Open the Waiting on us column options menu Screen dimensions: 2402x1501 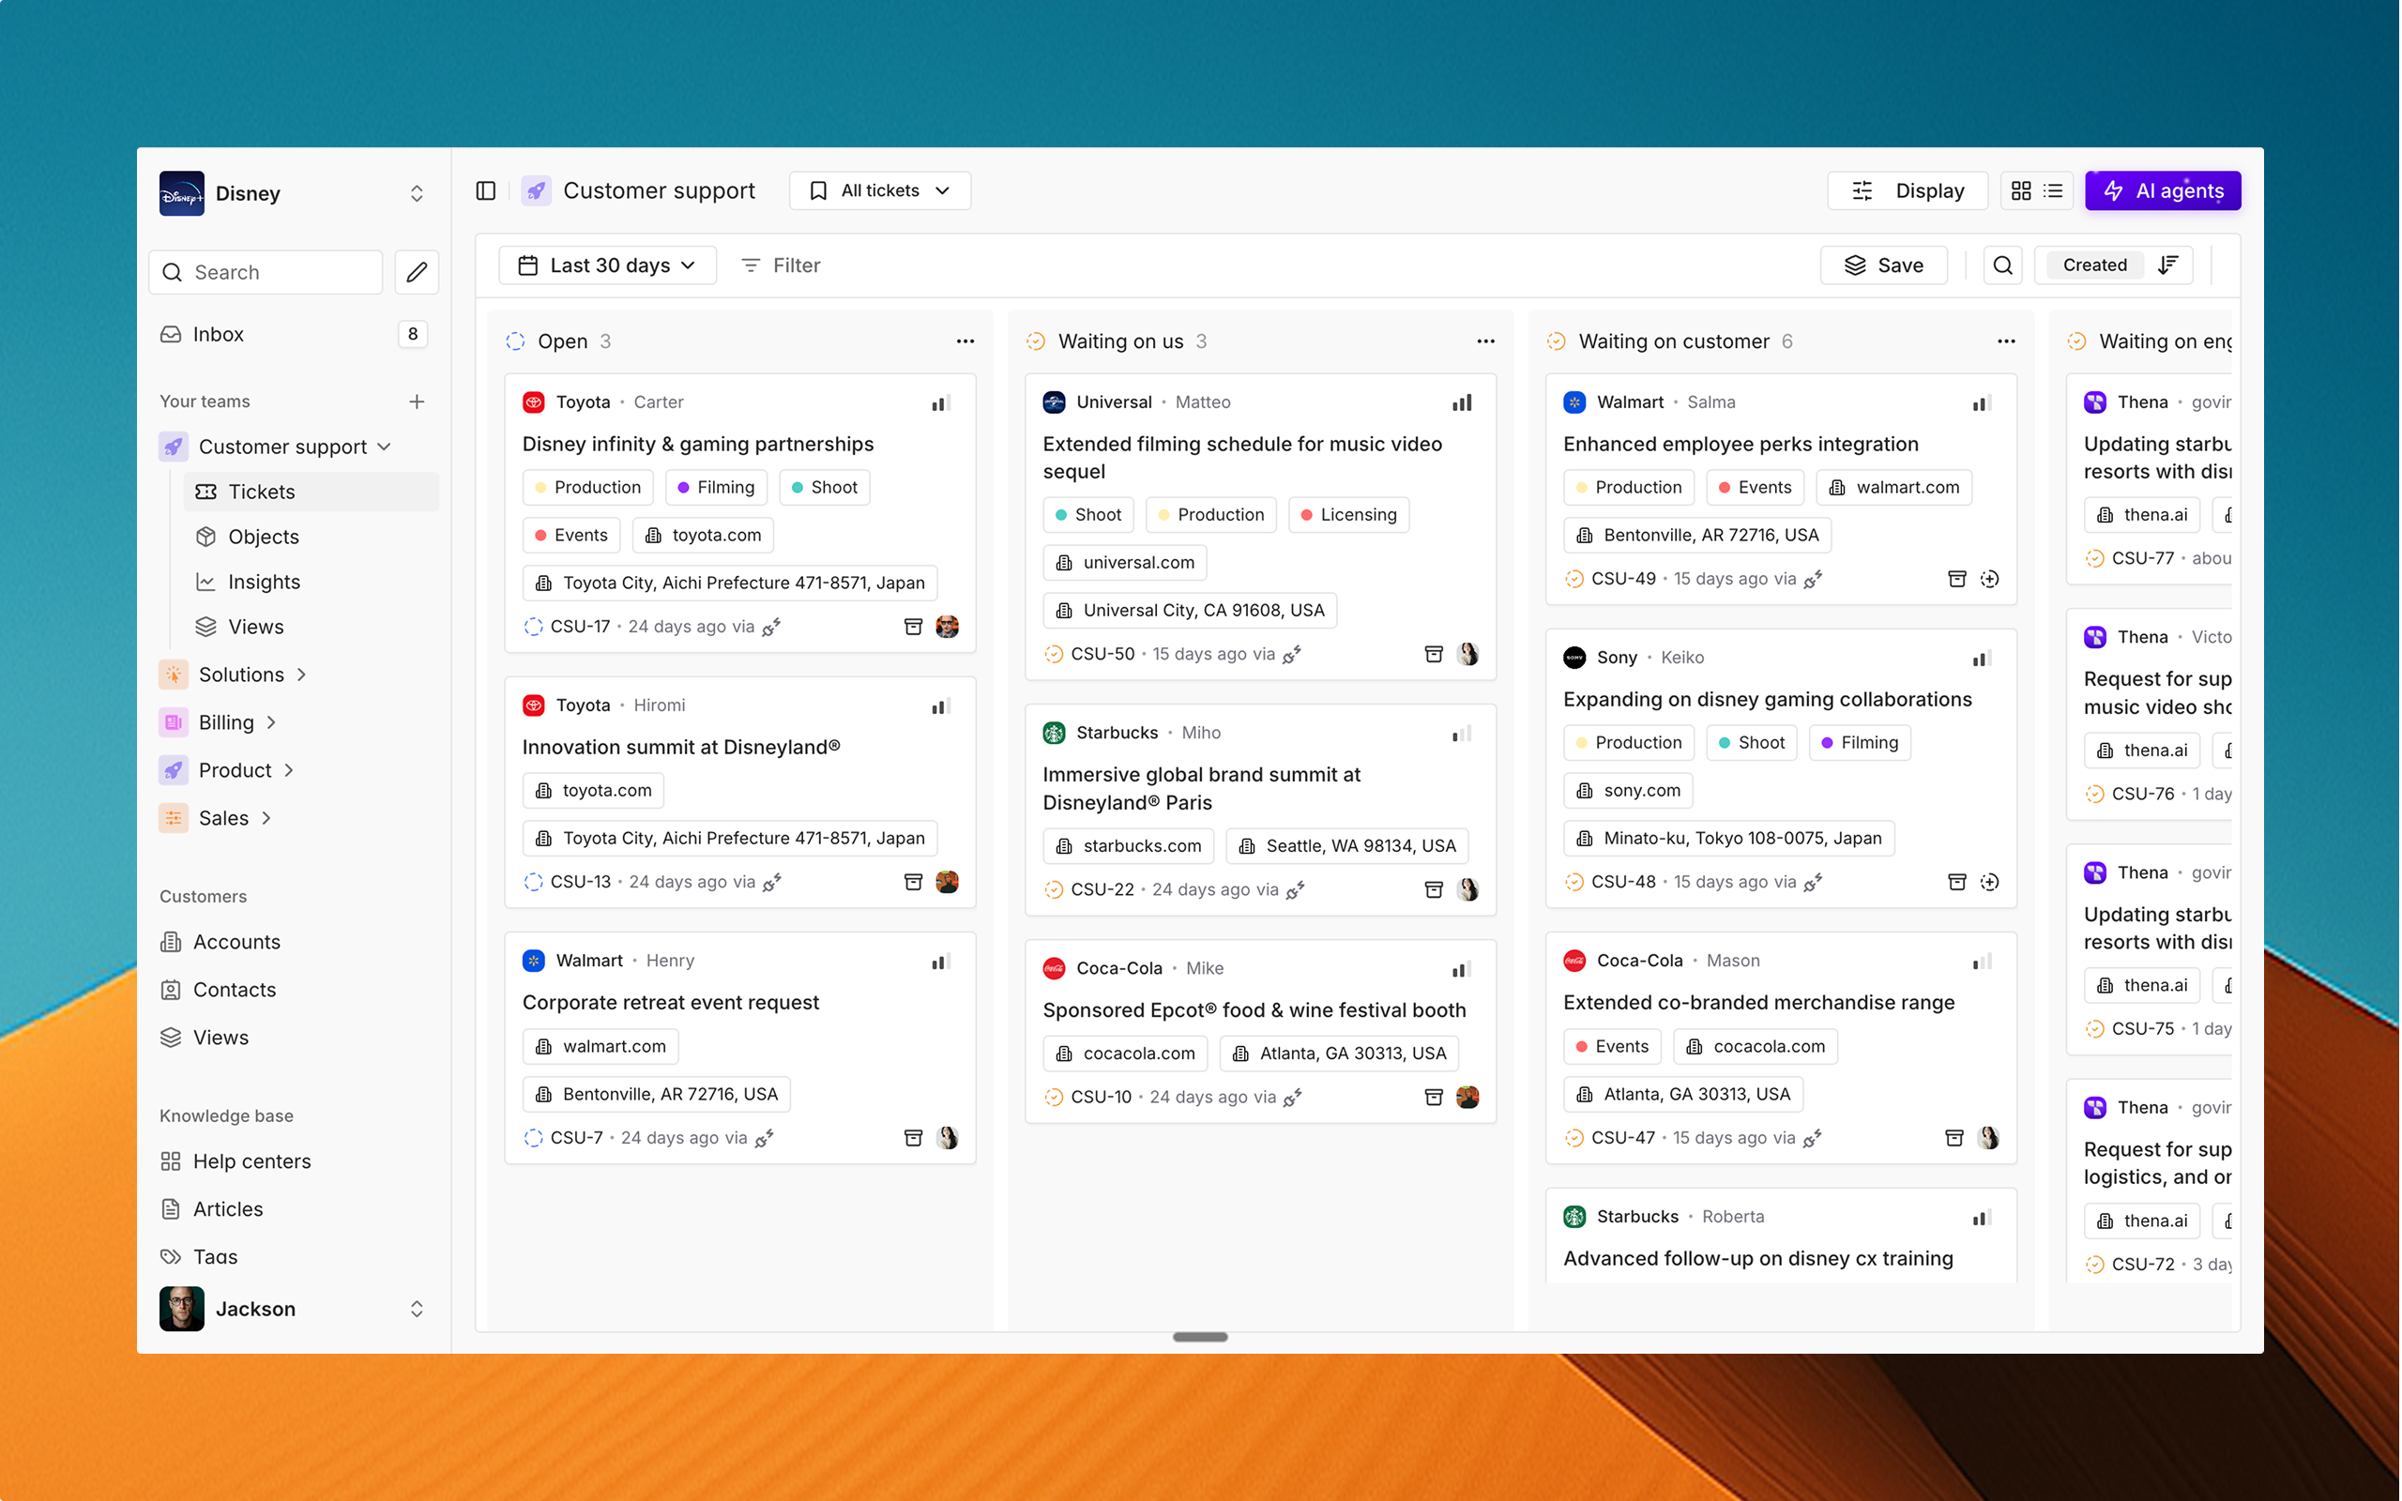(x=1485, y=341)
